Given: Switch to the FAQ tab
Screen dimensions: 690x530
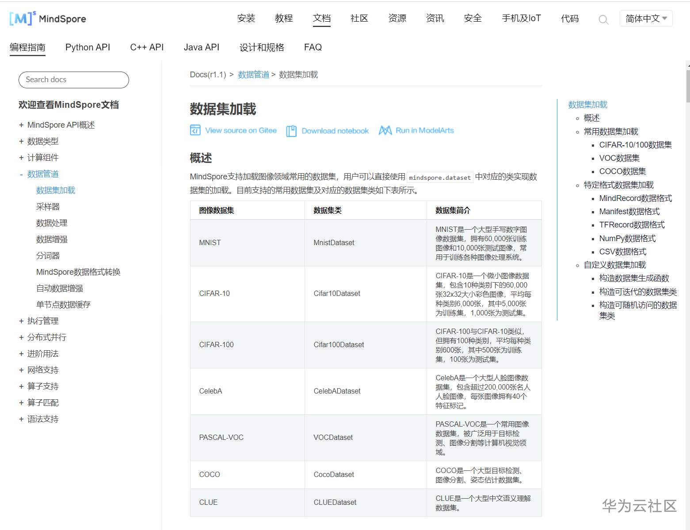Looking at the screenshot, I should (313, 47).
